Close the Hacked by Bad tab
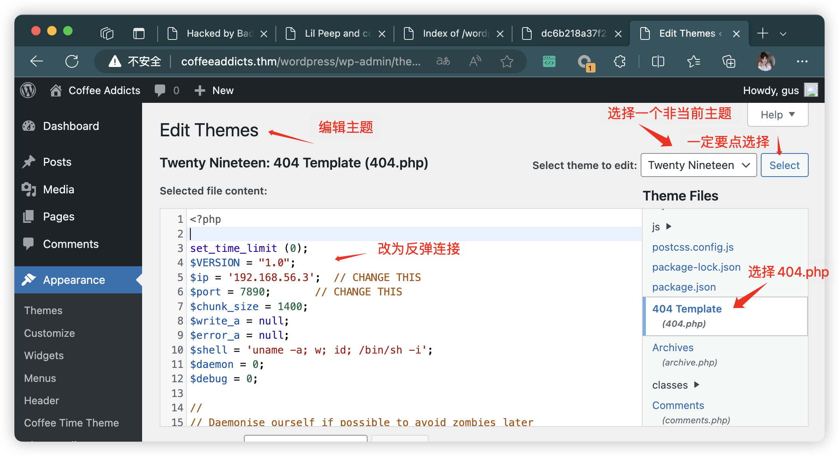The image size is (839, 456). click(x=264, y=34)
